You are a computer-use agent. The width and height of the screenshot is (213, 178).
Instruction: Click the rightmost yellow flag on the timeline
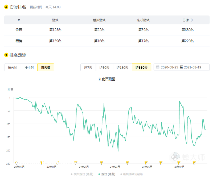[194, 163]
